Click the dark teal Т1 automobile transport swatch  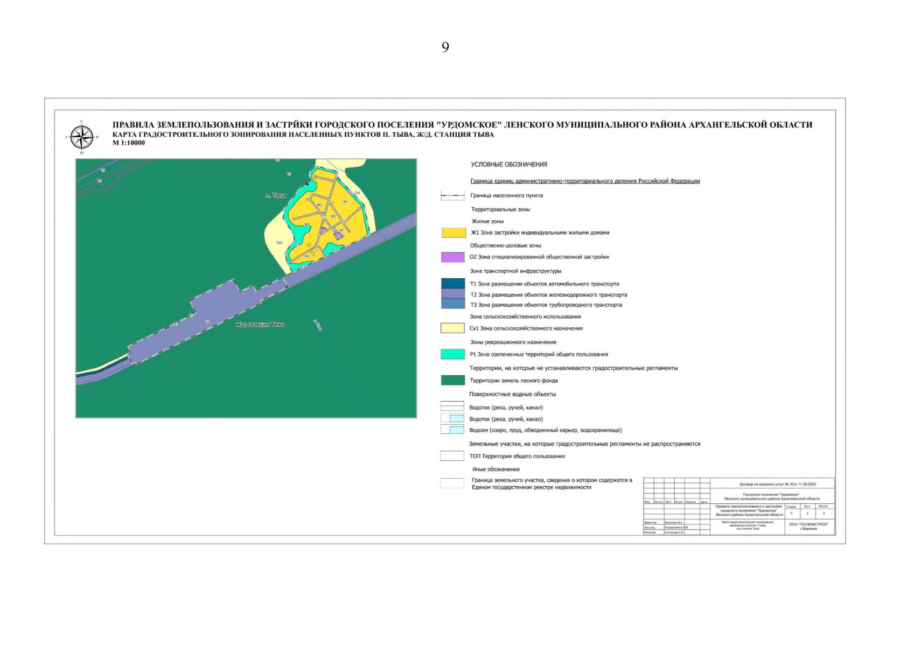point(453,283)
